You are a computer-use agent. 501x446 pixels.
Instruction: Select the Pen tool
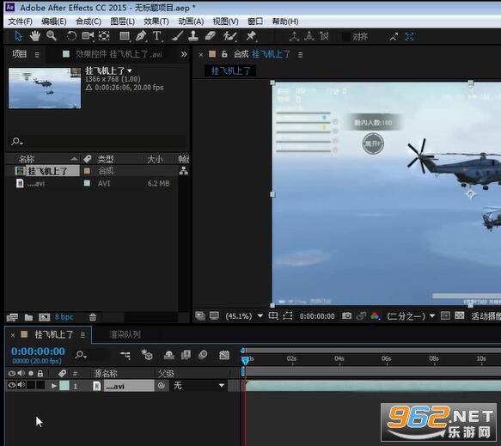(x=141, y=36)
